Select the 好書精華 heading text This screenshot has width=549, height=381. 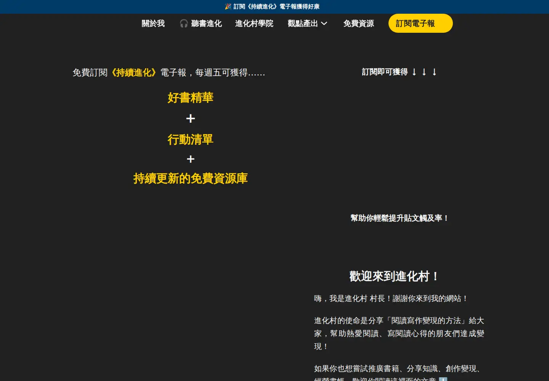191,98
